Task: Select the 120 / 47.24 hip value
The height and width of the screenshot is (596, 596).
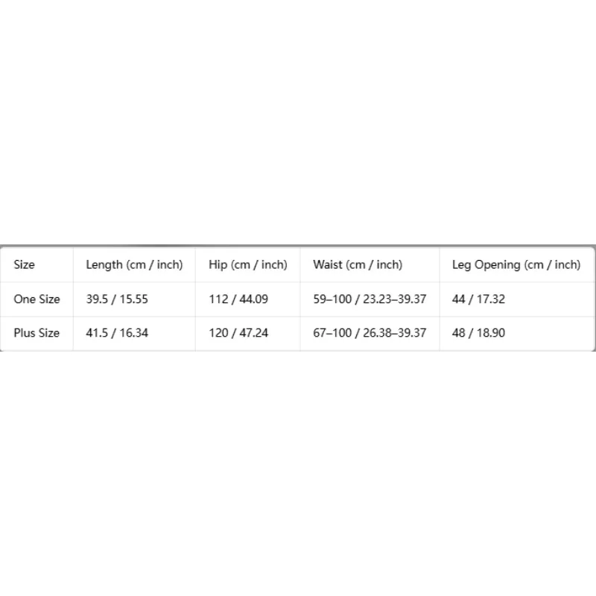Action: click(238, 333)
